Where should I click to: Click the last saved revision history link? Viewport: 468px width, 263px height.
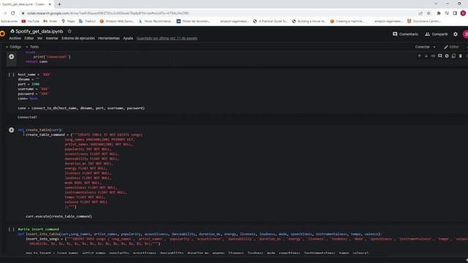167,38
